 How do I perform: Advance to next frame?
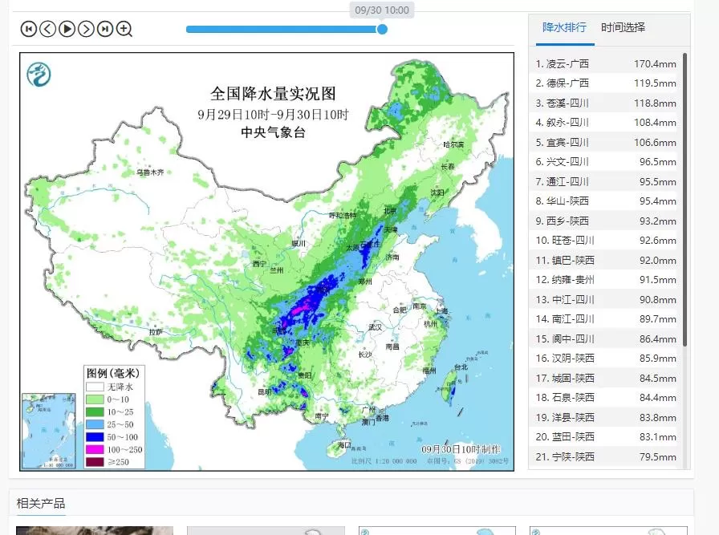(86, 29)
